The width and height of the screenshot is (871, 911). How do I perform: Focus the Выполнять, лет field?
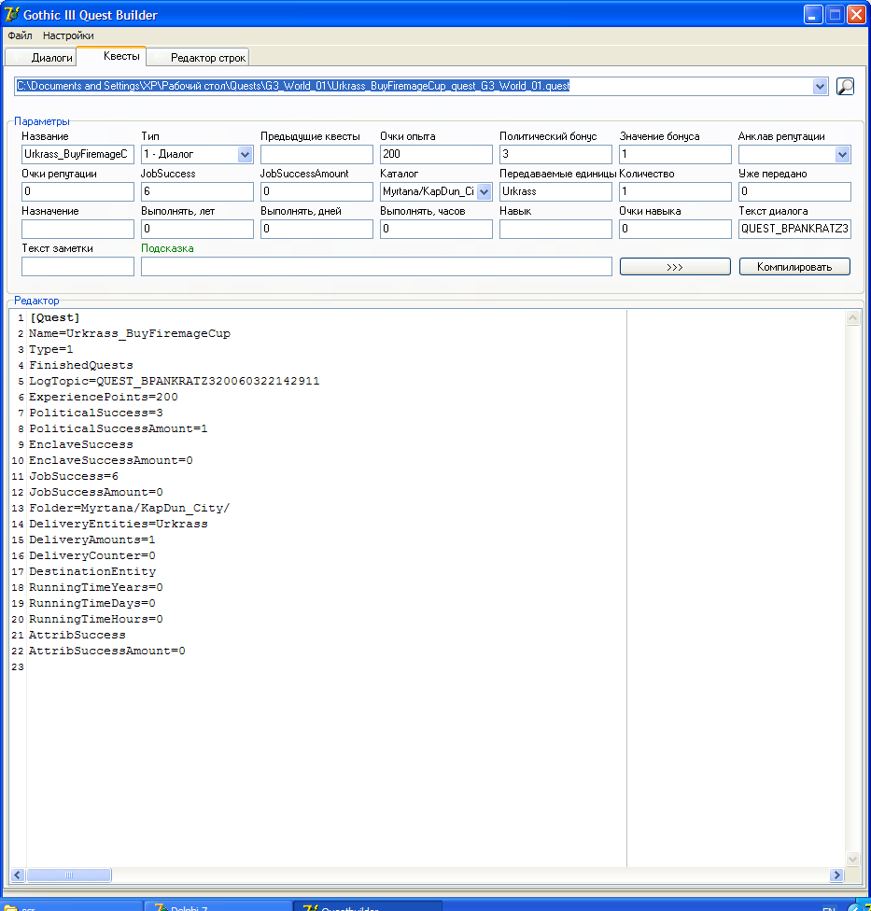point(197,229)
